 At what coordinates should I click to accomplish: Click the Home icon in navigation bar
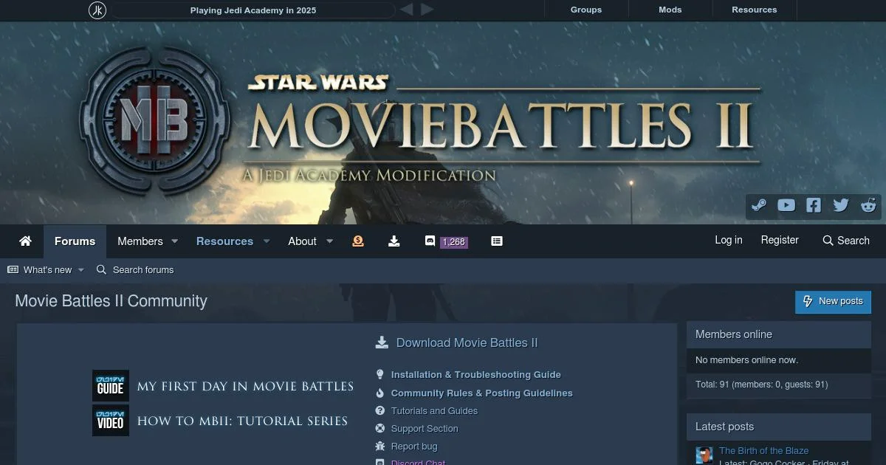click(x=26, y=241)
